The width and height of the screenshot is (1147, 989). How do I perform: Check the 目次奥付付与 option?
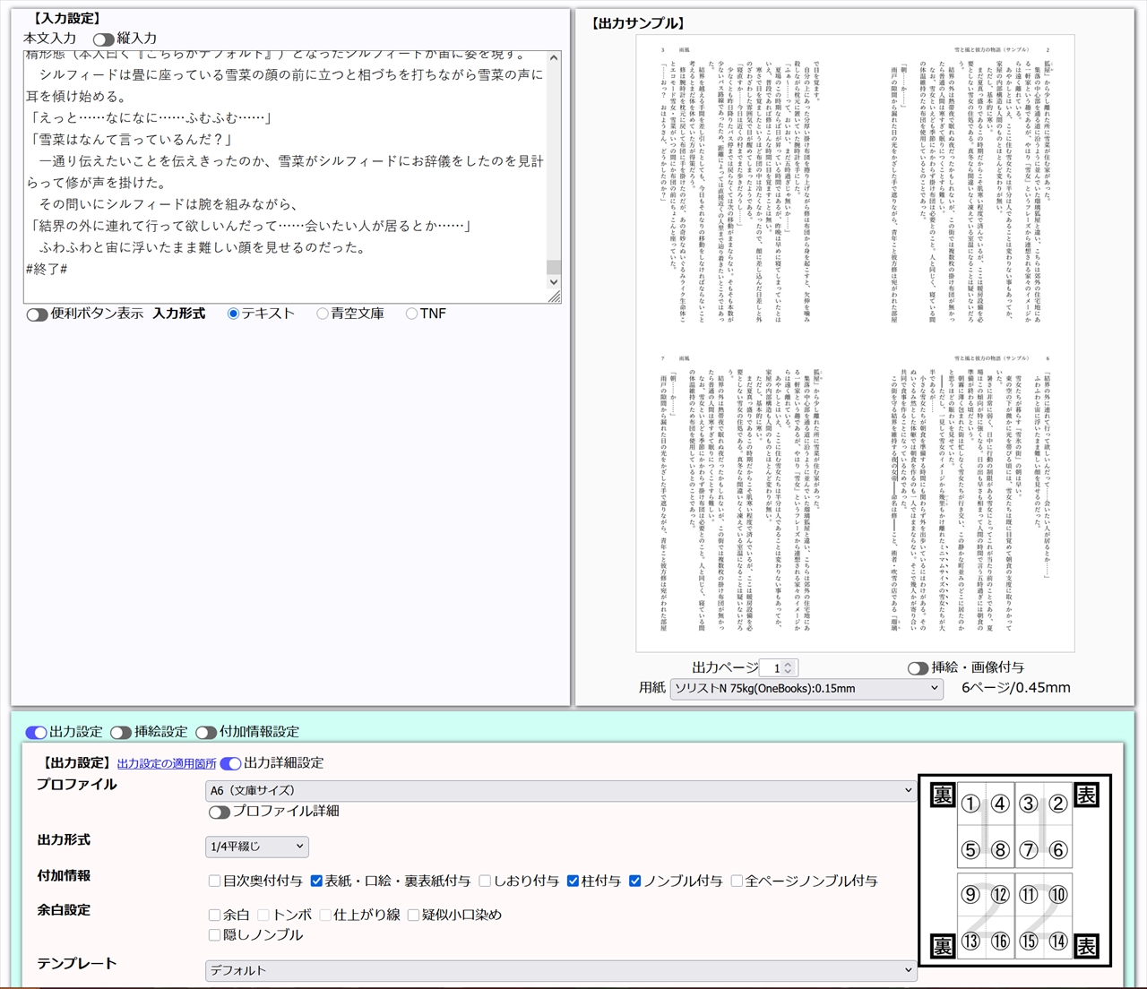coord(214,881)
